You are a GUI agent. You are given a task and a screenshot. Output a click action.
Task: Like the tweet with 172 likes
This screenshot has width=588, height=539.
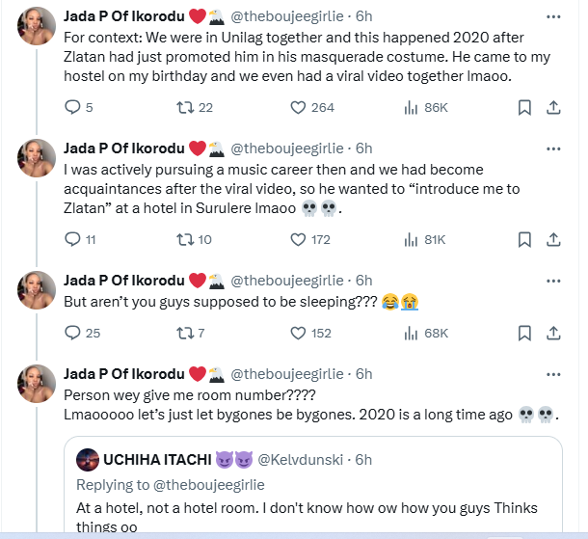point(300,239)
